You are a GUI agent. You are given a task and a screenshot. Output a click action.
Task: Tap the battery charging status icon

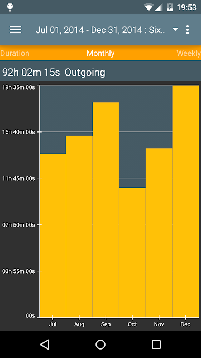point(170,7)
